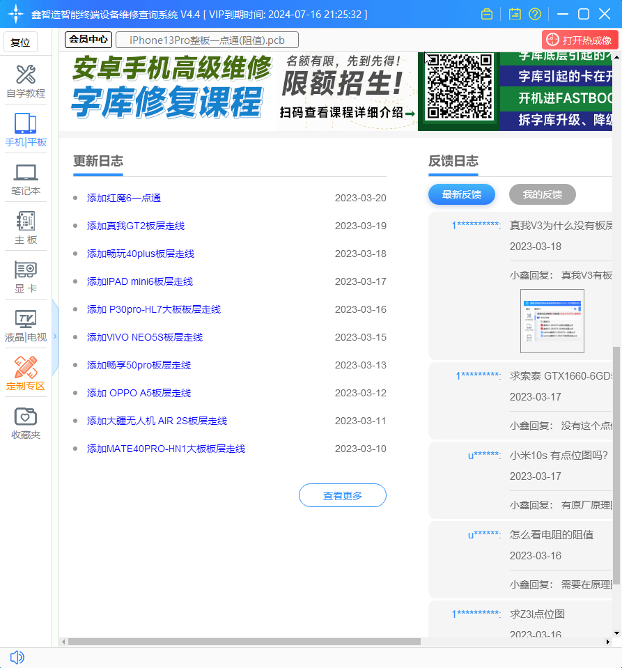Viewport: 622px width, 668px height.
Task: Select the 主板 motherboard category
Action: pyautogui.click(x=26, y=228)
